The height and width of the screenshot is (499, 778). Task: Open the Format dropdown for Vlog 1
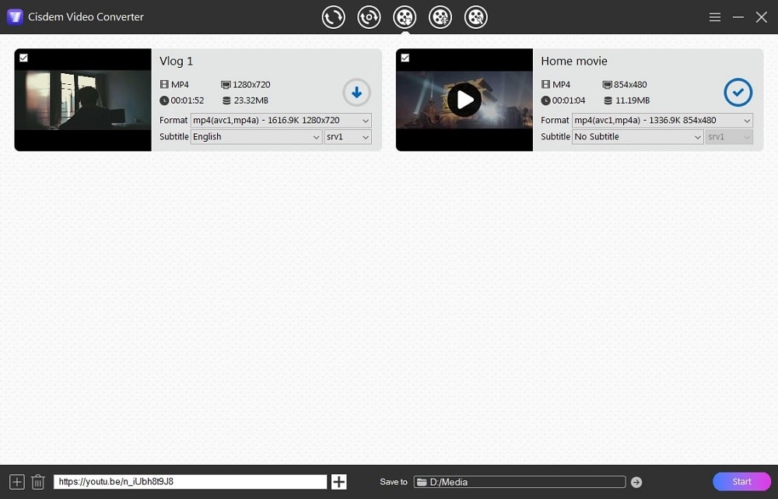pyautogui.click(x=280, y=120)
